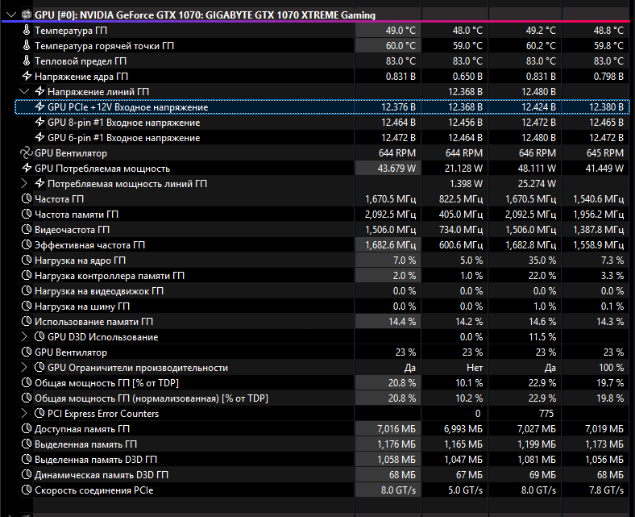Select the Тепловой предел ГП row label
This screenshot has height=517, width=635.
(x=81, y=61)
